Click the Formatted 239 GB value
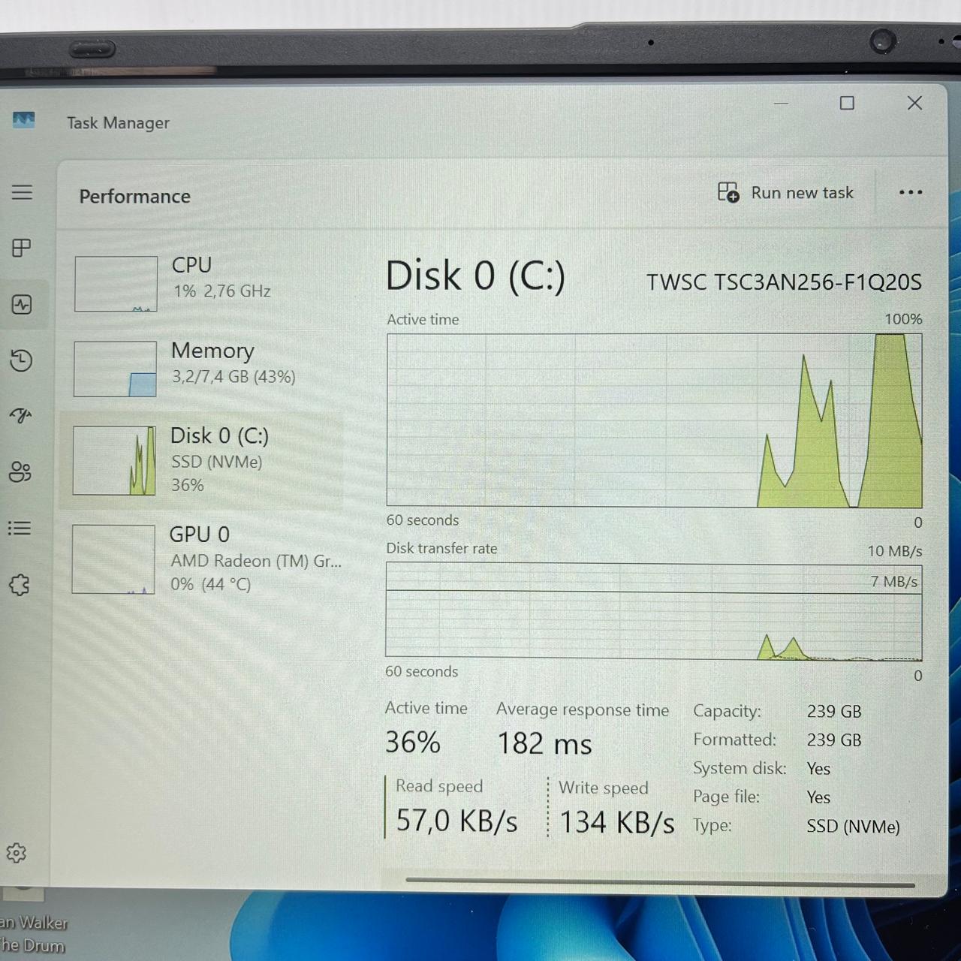 coord(834,740)
